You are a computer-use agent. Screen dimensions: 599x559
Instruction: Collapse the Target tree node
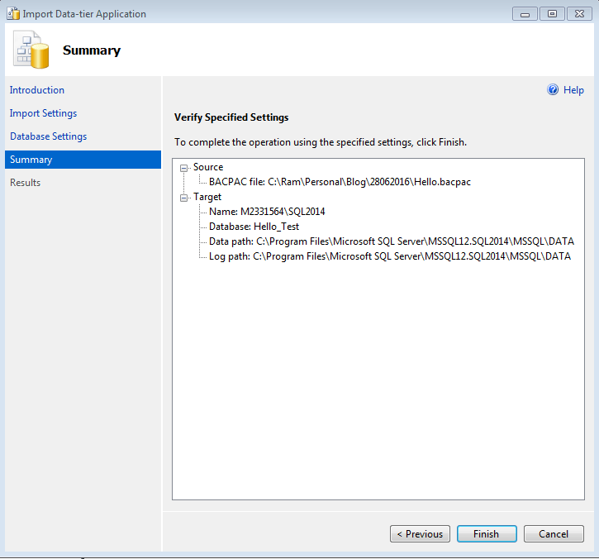click(184, 198)
